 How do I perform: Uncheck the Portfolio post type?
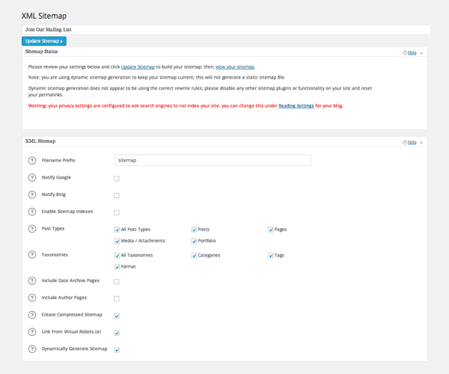(194, 241)
